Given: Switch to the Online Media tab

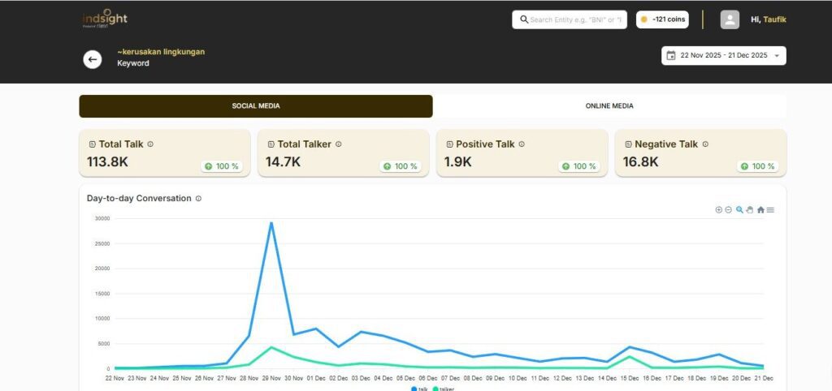Looking at the screenshot, I should (609, 106).
